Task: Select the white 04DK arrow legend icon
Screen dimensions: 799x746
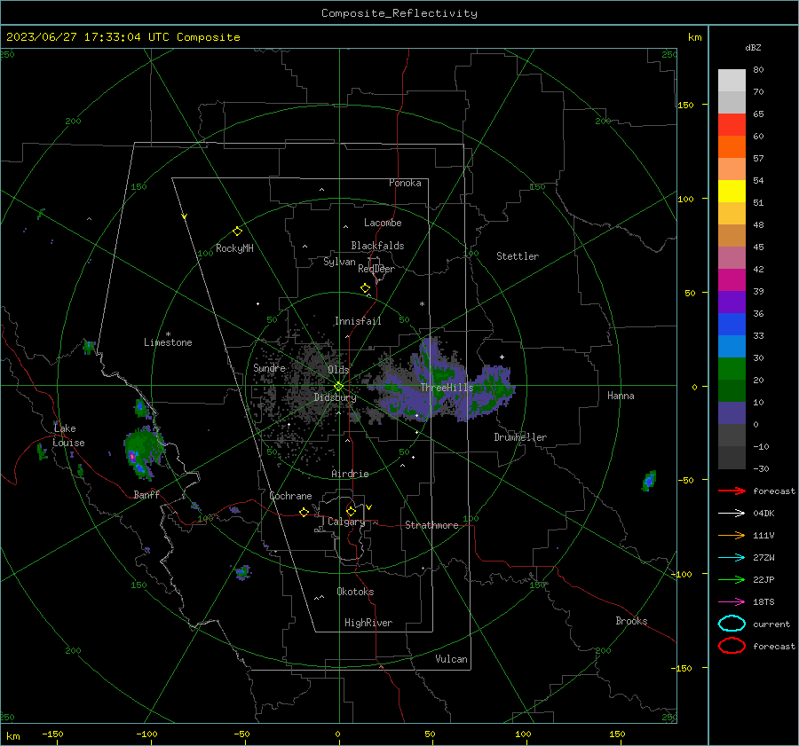Action: tap(732, 513)
